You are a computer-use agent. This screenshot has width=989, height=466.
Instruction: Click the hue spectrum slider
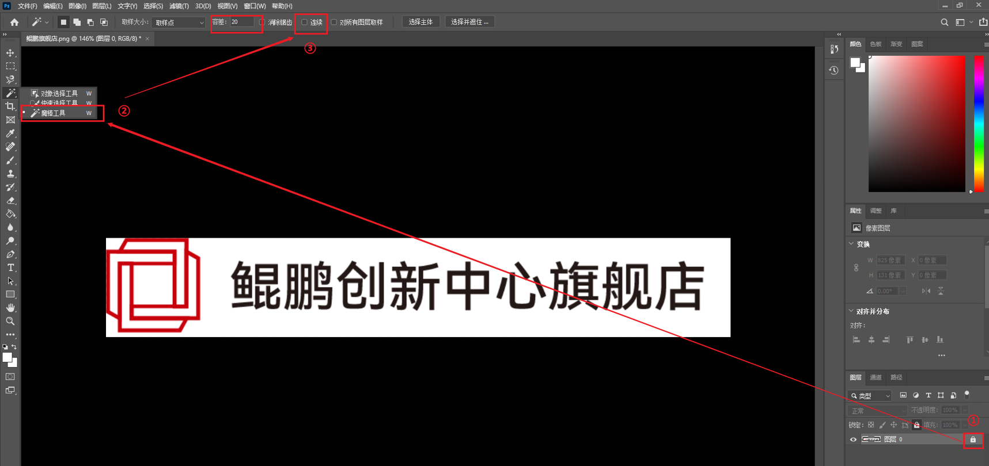tap(979, 124)
